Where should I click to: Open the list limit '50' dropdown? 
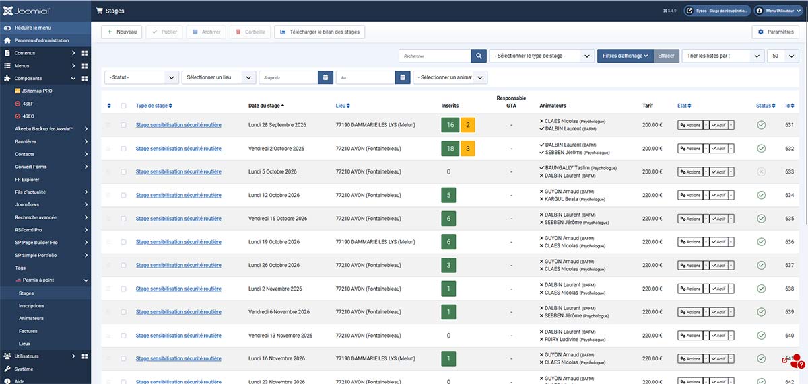[784, 56]
